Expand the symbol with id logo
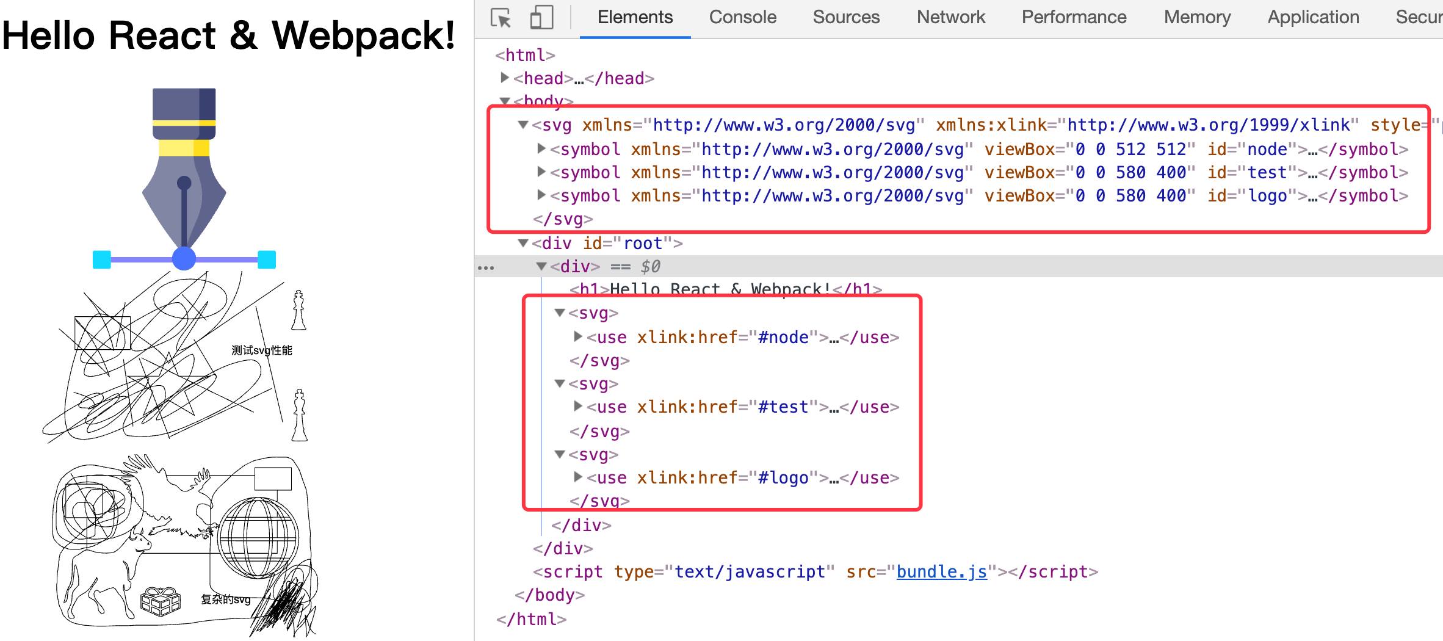The height and width of the screenshot is (641, 1443). tap(541, 195)
